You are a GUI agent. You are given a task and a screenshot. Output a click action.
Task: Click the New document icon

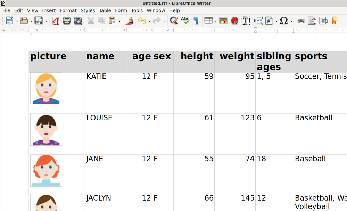pos(9,21)
